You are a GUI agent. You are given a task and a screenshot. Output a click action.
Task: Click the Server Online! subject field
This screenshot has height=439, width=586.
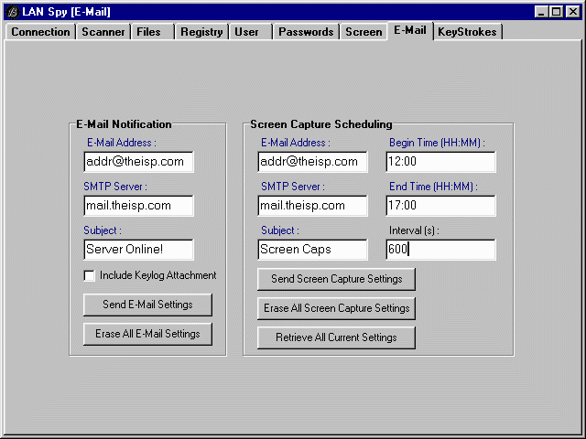click(137, 250)
